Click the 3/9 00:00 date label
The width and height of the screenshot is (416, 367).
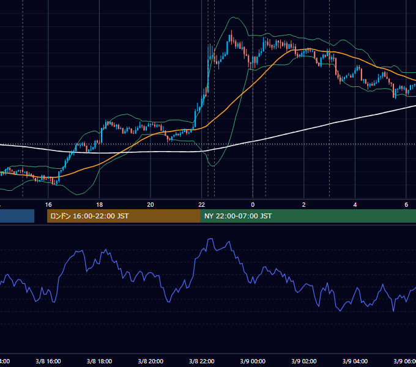[253, 361]
